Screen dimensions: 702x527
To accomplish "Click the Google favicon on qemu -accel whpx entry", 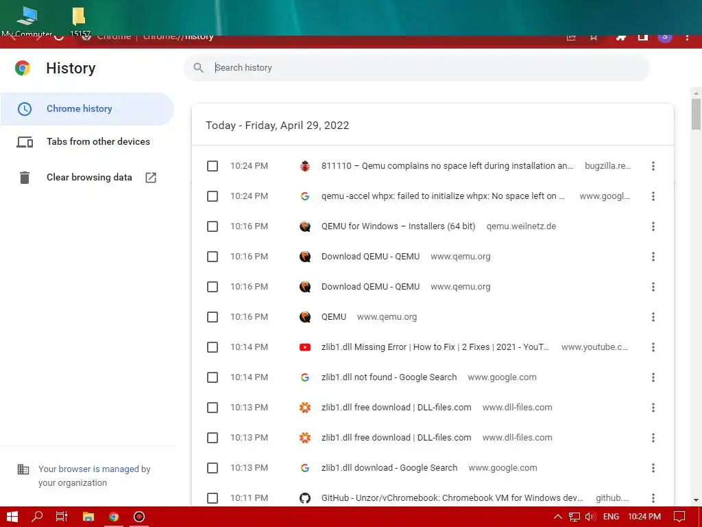I will coord(305,196).
